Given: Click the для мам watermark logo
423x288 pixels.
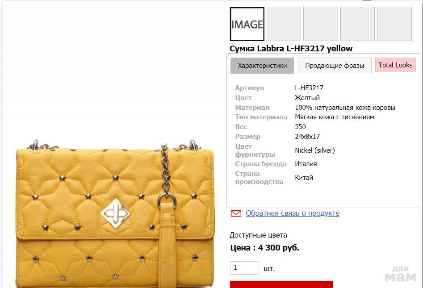Looking at the screenshot, I should 401,274.
